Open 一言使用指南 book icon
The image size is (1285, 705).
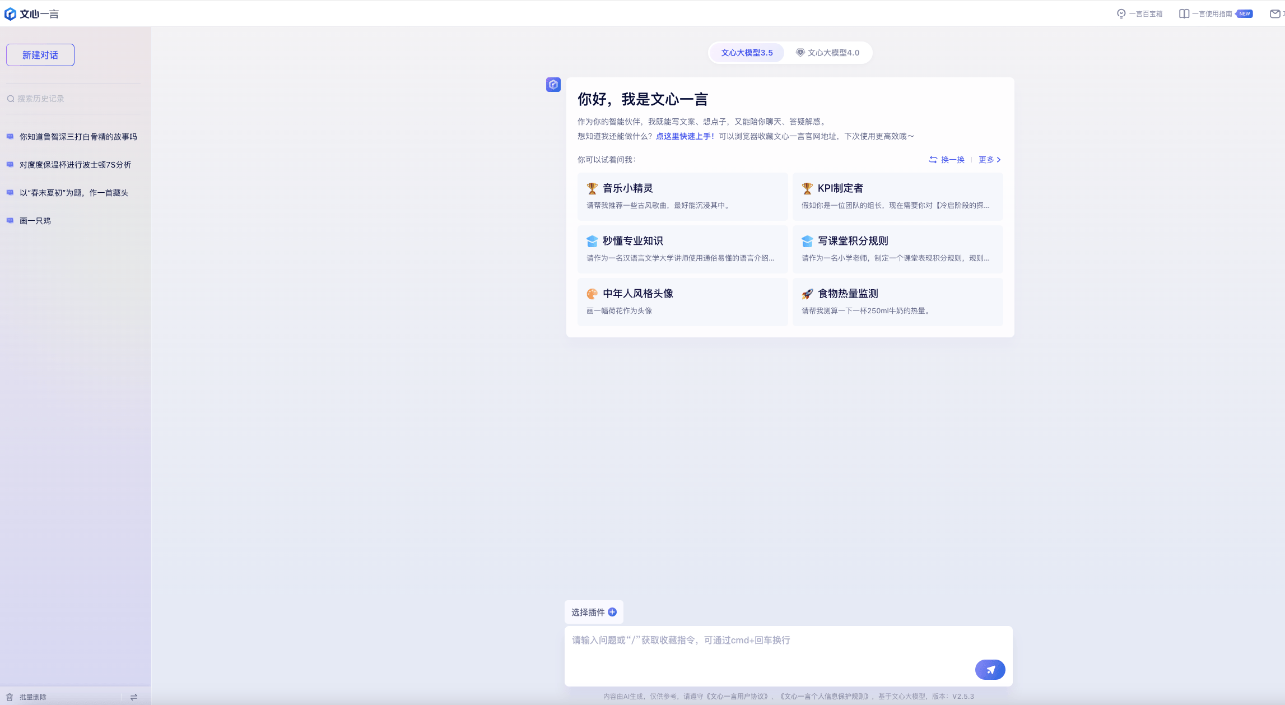tap(1184, 14)
